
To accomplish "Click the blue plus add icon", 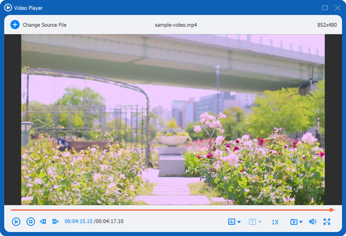I will point(15,25).
